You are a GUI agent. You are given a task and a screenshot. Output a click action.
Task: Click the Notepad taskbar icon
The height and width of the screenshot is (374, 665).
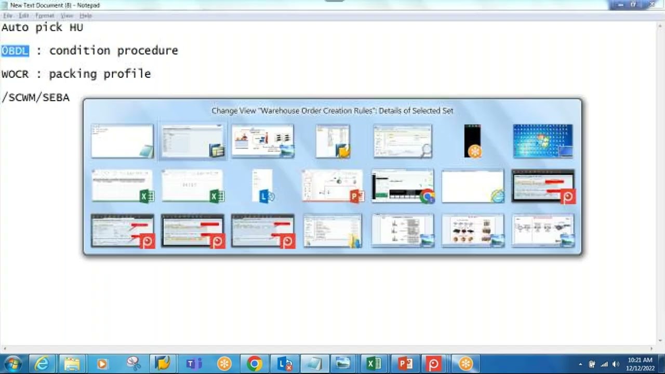tap(314, 364)
